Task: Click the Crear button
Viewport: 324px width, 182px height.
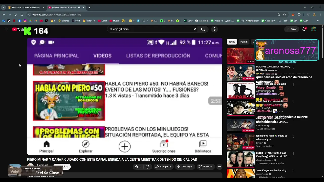Action: [291, 29]
